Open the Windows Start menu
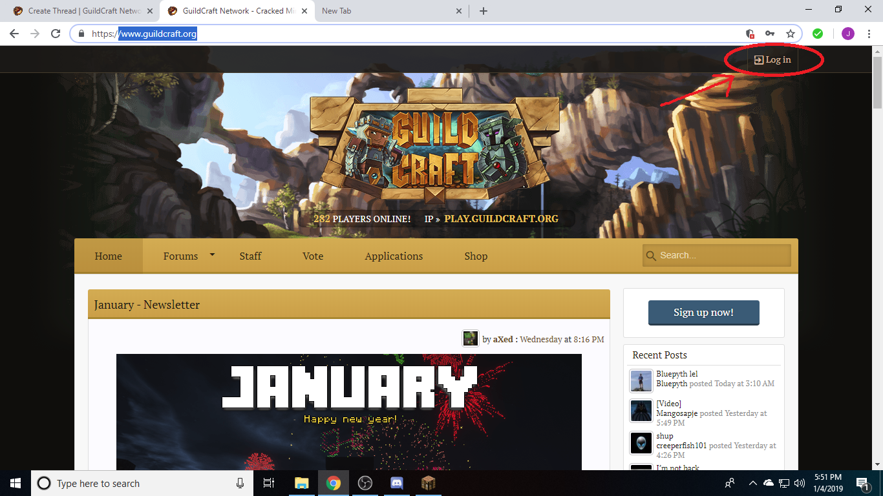The image size is (883, 496). coord(16,483)
